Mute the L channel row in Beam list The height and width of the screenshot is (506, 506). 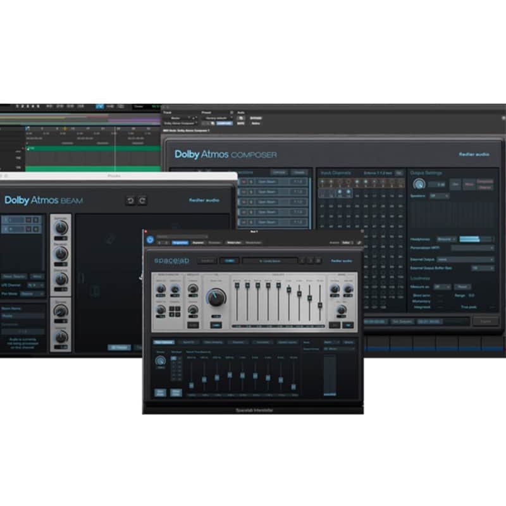pos(28,220)
